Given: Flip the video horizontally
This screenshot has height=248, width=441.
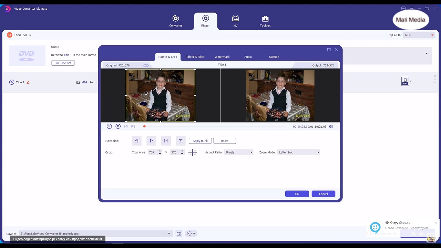Looking at the screenshot, I should click(x=166, y=141).
